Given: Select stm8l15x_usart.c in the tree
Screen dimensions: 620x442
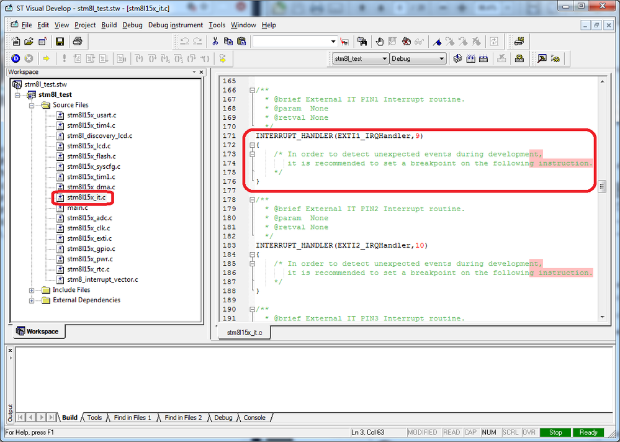Looking at the screenshot, I should [91, 115].
